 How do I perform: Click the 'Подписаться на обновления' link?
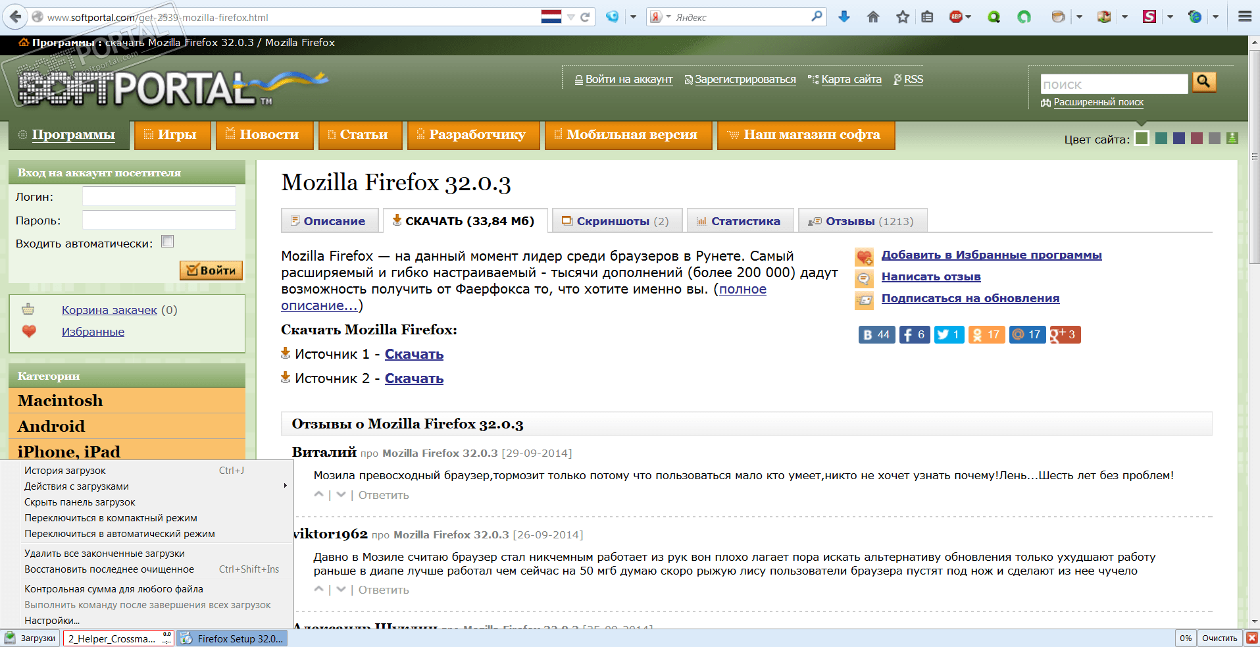[970, 298]
